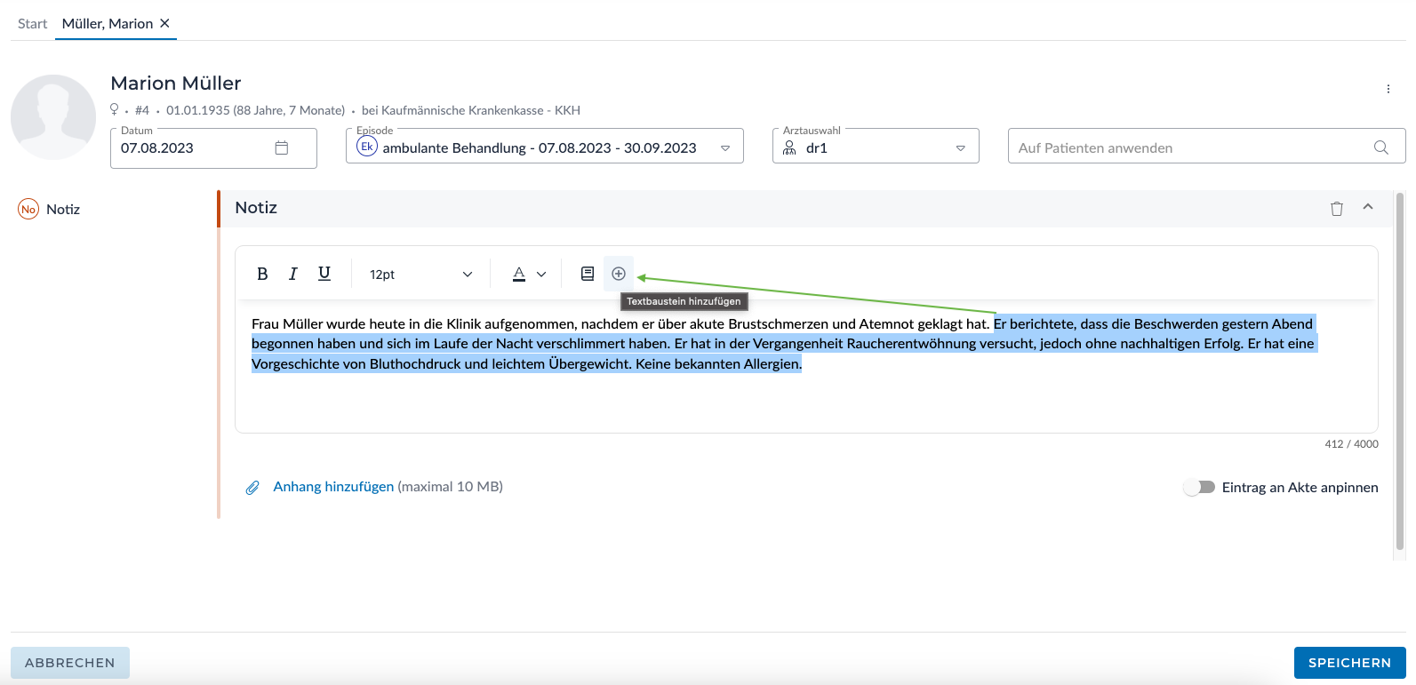
Task: Collapse the Notiz section
Action: [x=1368, y=207]
